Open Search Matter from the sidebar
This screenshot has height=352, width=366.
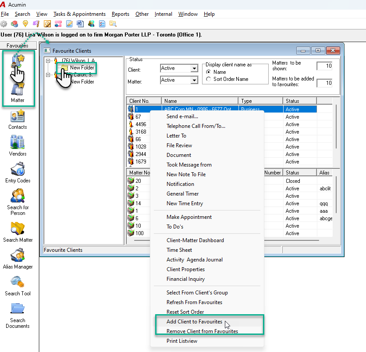click(18, 232)
